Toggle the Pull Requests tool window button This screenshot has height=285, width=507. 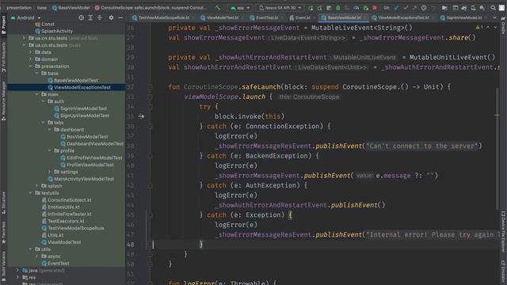tap(3, 57)
